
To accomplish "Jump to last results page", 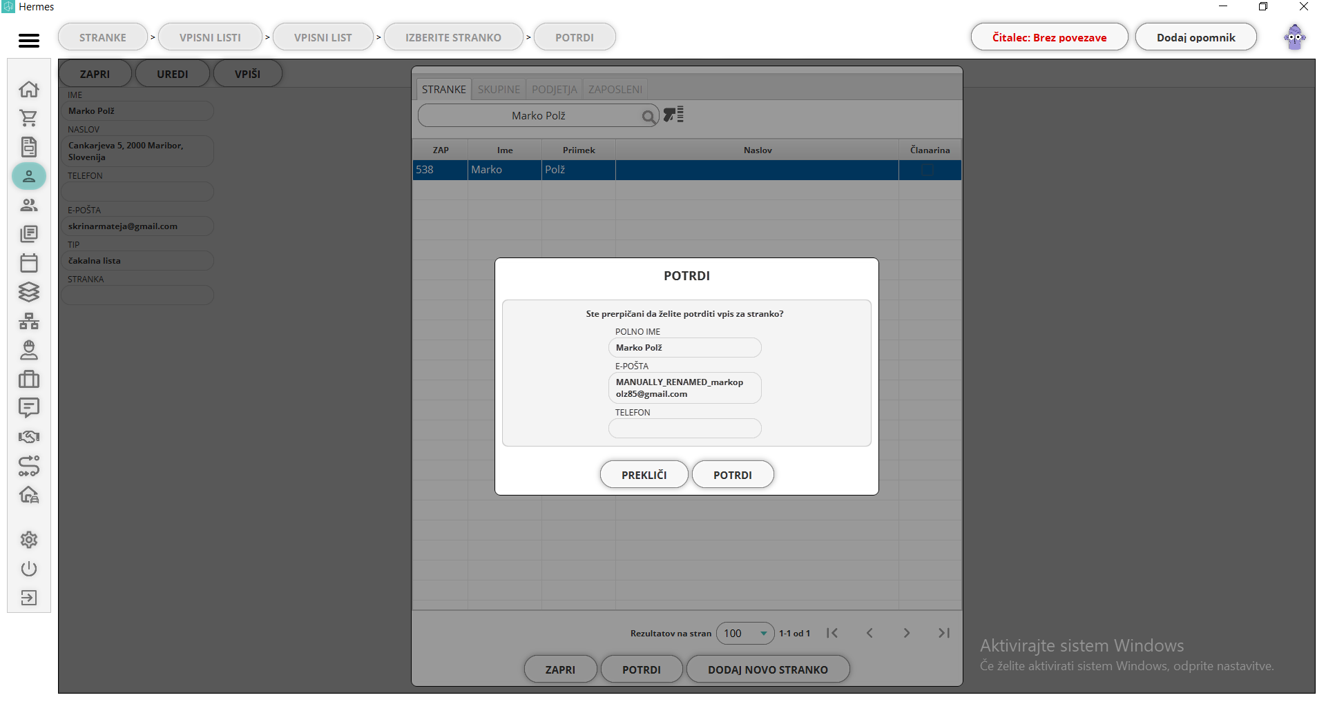I will (944, 633).
